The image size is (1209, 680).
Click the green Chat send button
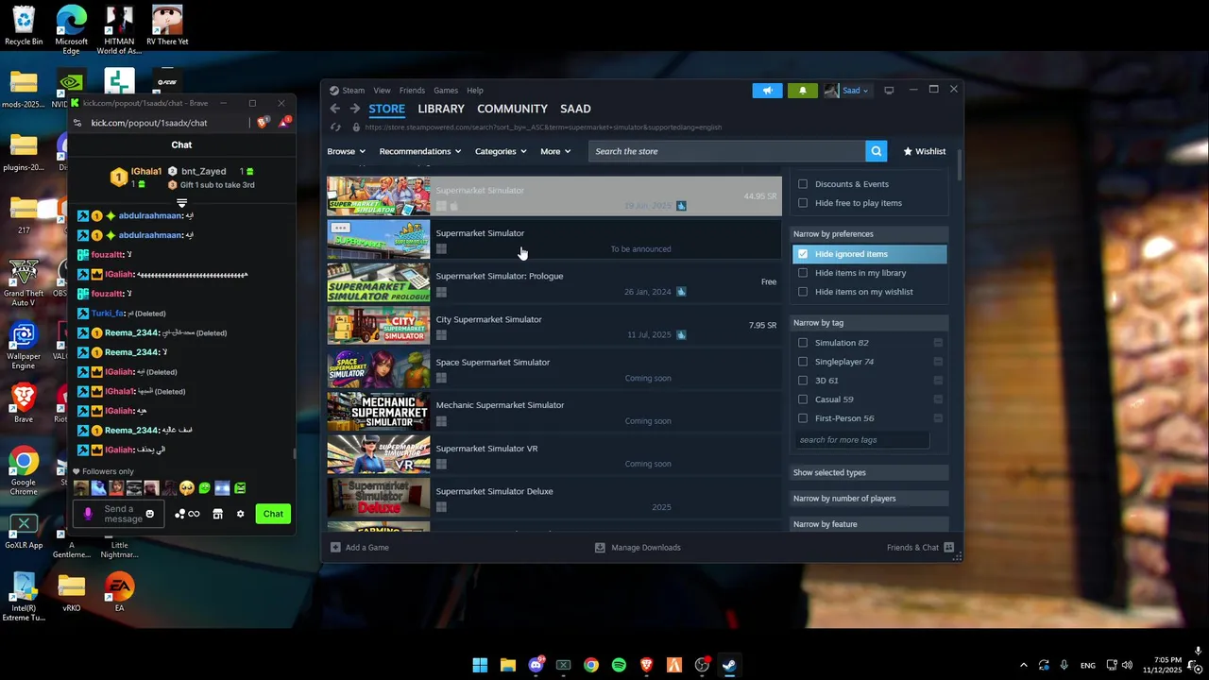273,514
